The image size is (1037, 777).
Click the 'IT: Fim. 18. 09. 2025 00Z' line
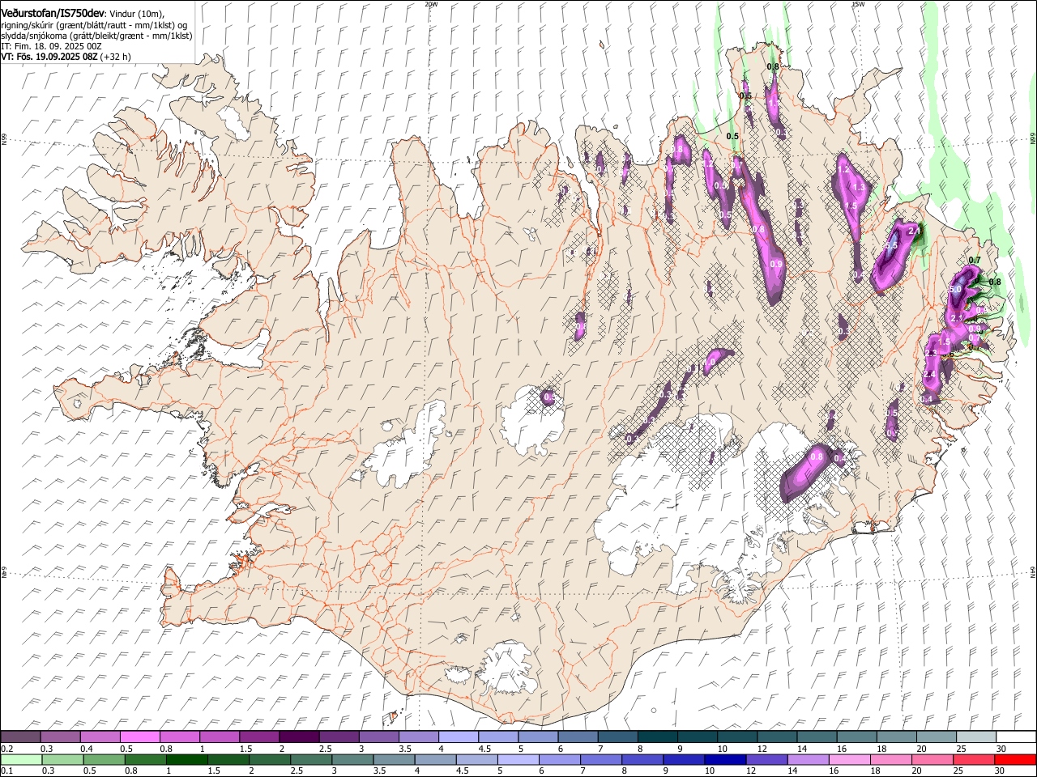(51, 47)
